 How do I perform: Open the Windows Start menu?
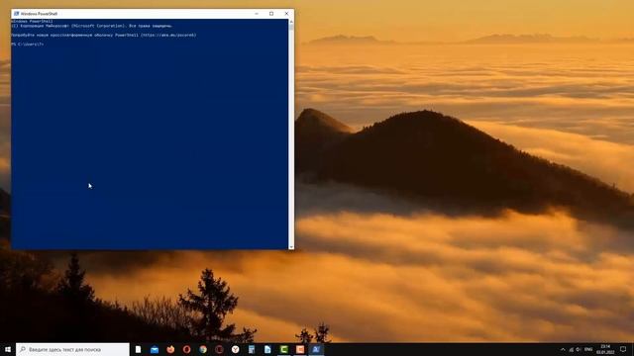[8, 349]
